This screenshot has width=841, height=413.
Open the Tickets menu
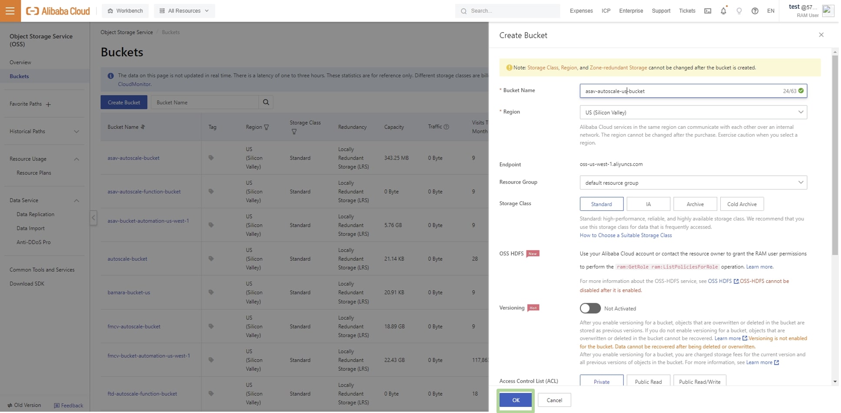point(687,11)
